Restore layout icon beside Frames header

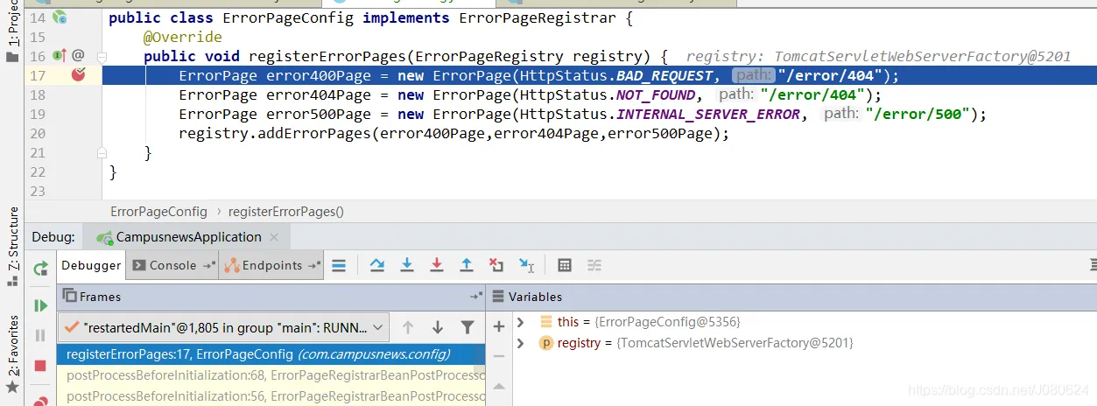pos(476,297)
